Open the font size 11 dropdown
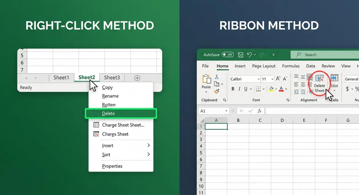 pyautogui.click(x=272, y=79)
